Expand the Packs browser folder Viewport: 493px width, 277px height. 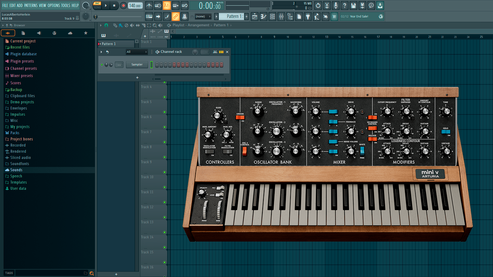tap(15, 133)
